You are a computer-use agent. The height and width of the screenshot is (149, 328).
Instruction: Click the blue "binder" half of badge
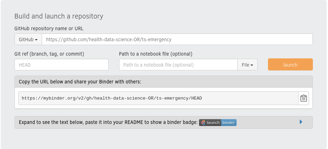click(x=228, y=123)
